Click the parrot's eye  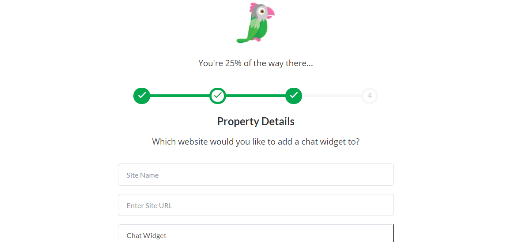point(262,11)
